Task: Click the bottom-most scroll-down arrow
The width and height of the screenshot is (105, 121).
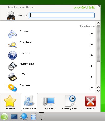Action: pos(98,91)
